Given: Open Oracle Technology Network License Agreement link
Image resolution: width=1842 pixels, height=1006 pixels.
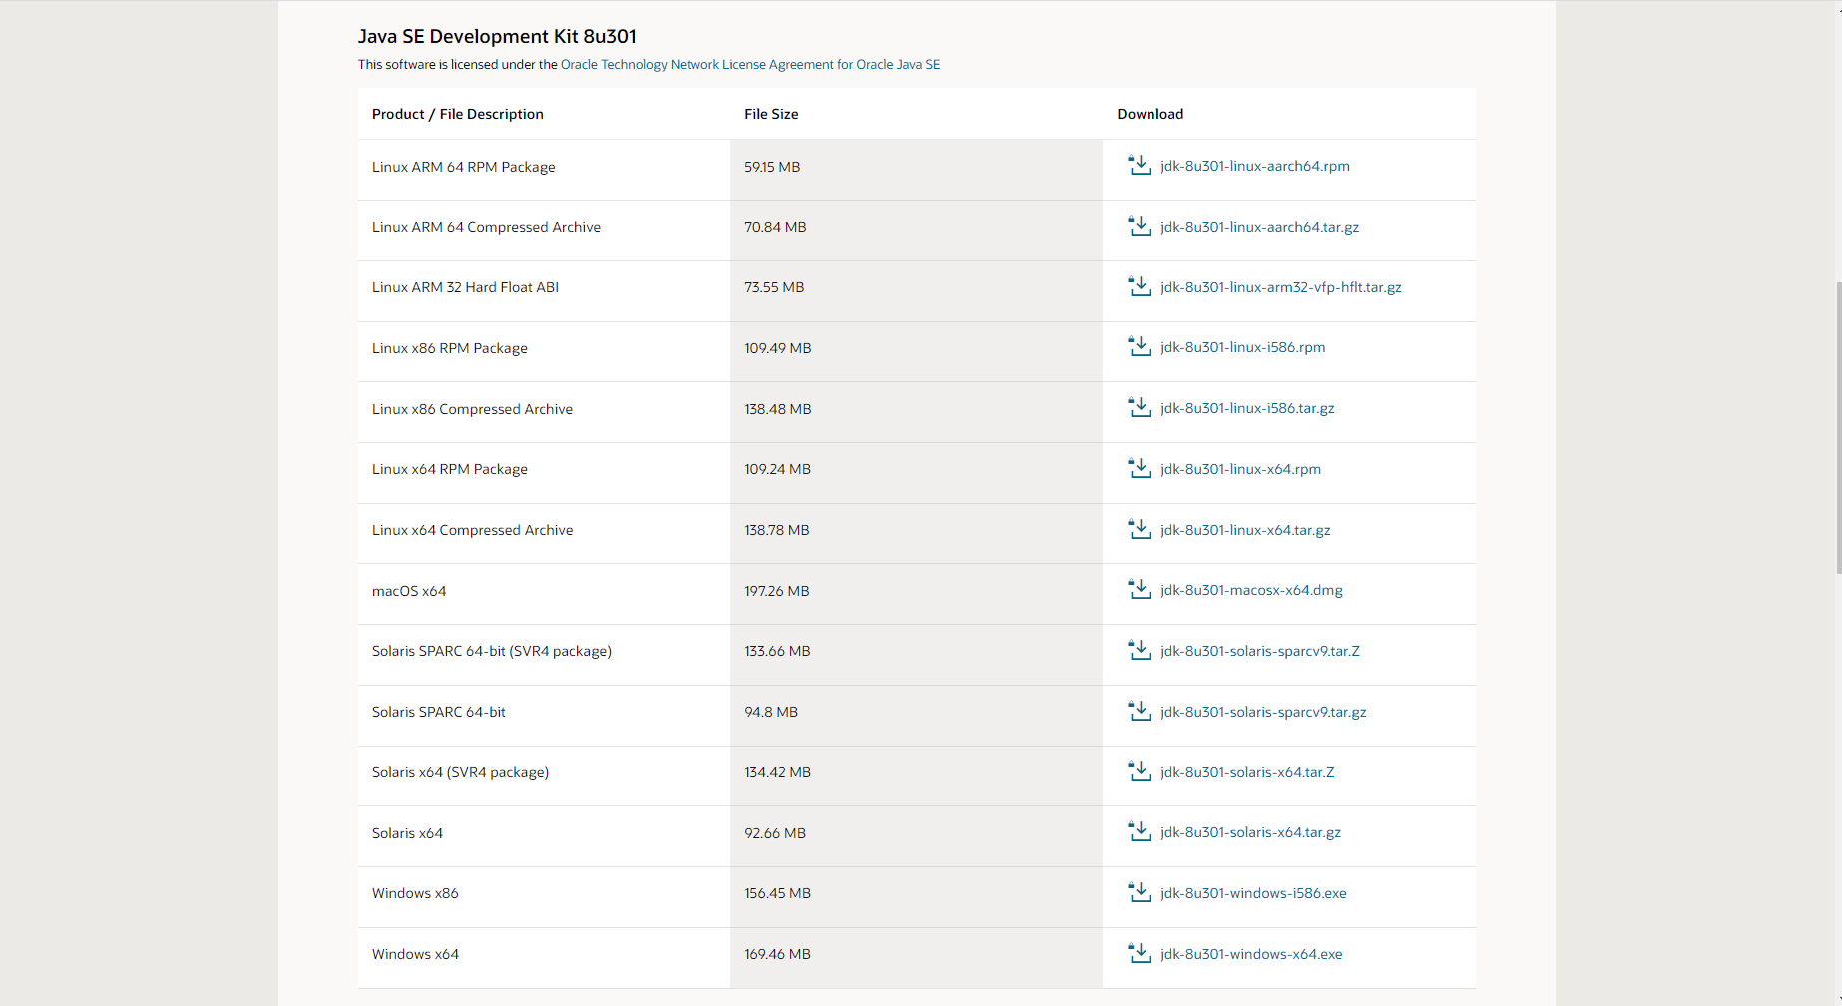Looking at the screenshot, I should click(749, 65).
